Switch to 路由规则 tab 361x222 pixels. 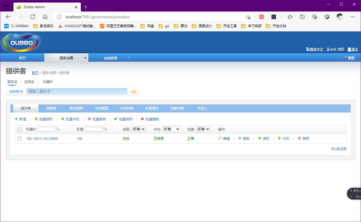point(76,108)
